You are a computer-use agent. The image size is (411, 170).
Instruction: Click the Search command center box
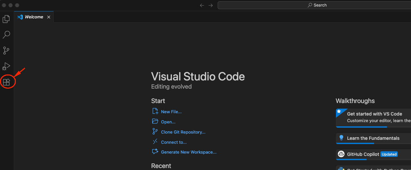pos(314,5)
